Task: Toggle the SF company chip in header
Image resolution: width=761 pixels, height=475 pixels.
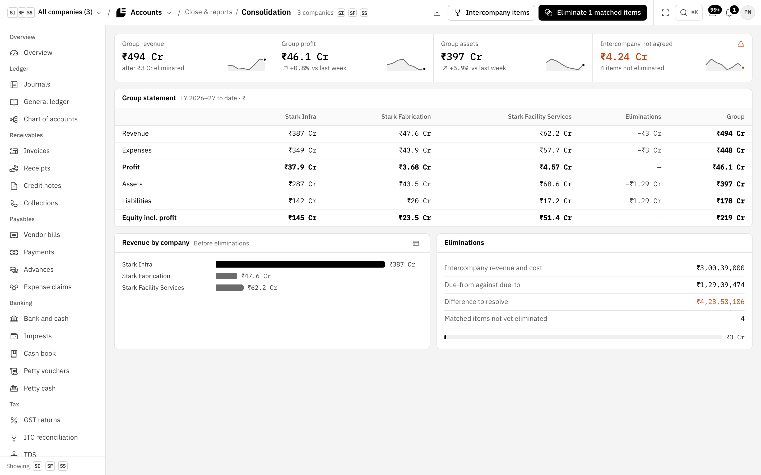Action: click(352, 13)
